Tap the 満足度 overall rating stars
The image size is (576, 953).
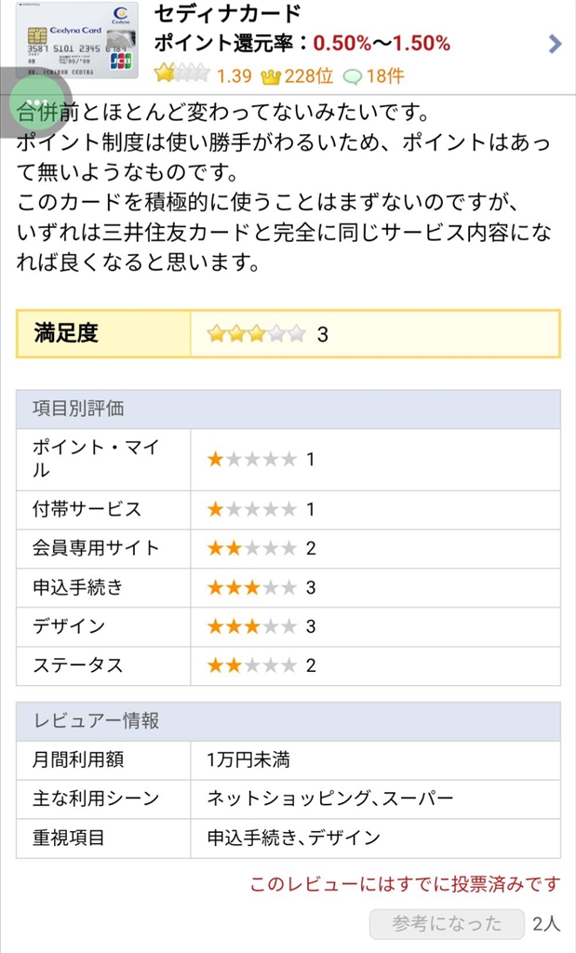tap(256, 333)
